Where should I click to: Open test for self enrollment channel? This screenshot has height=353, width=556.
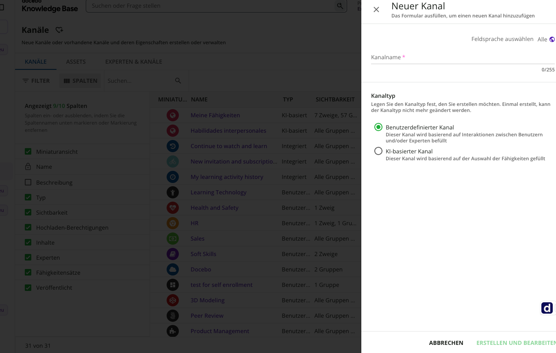(222, 285)
